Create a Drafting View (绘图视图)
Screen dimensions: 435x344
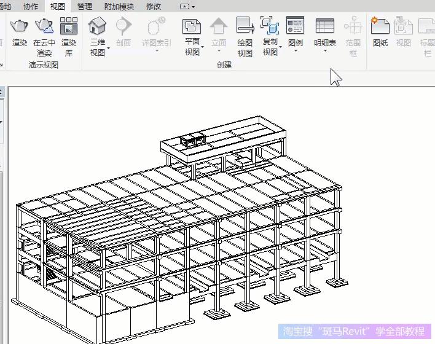tap(245, 26)
